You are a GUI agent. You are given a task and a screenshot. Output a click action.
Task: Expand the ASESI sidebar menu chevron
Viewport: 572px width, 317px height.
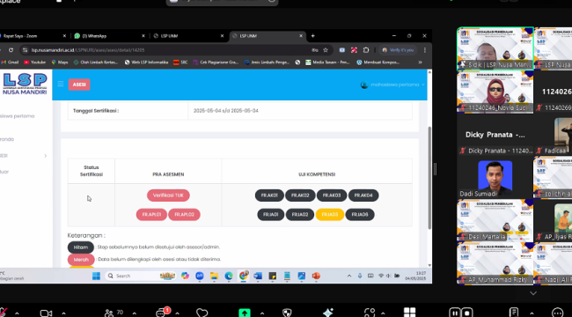pos(45,156)
